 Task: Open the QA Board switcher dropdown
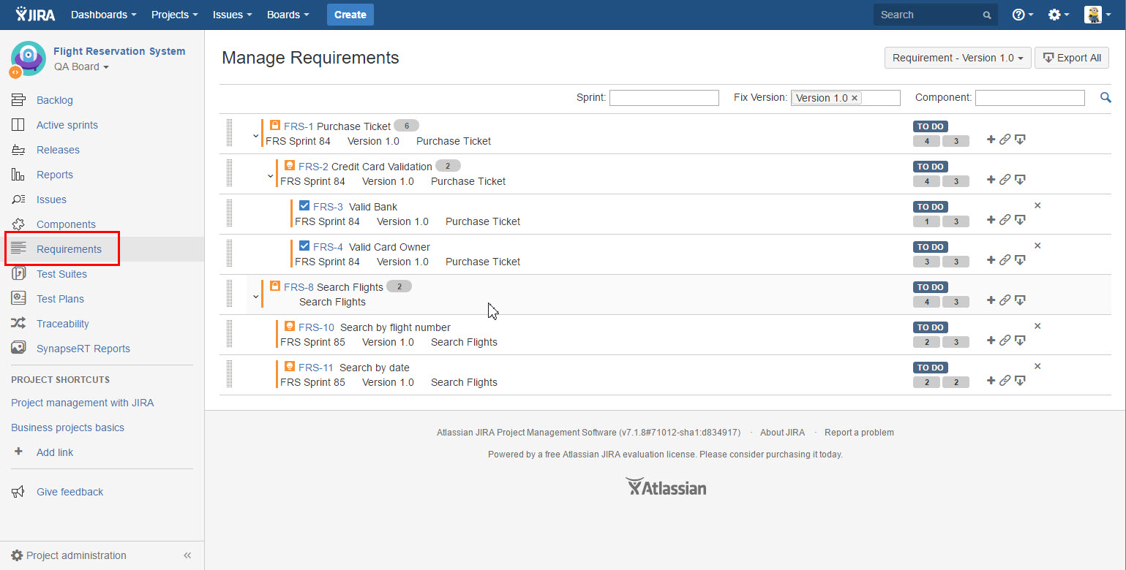[x=81, y=66]
